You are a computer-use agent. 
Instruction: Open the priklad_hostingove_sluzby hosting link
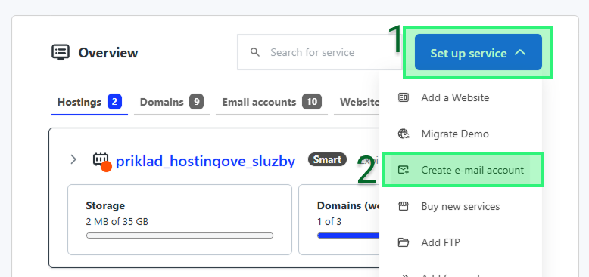tap(205, 161)
